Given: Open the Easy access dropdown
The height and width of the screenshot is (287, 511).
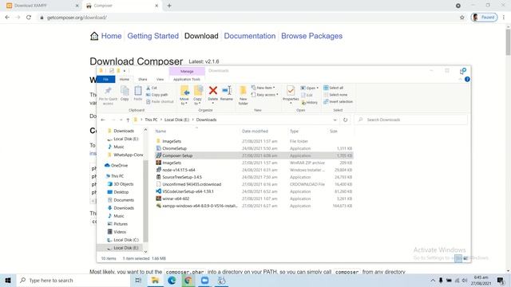Looking at the screenshot, I should tap(265, 95).
